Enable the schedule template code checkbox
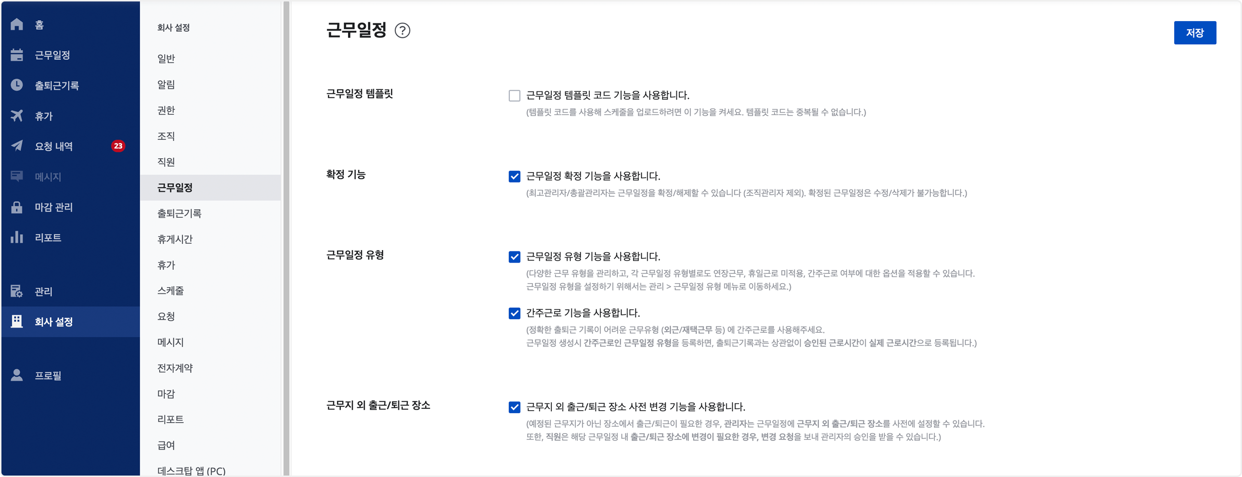Image resolution: width=1242 pixels, height=477 pixels. click(x=515, y=95)
